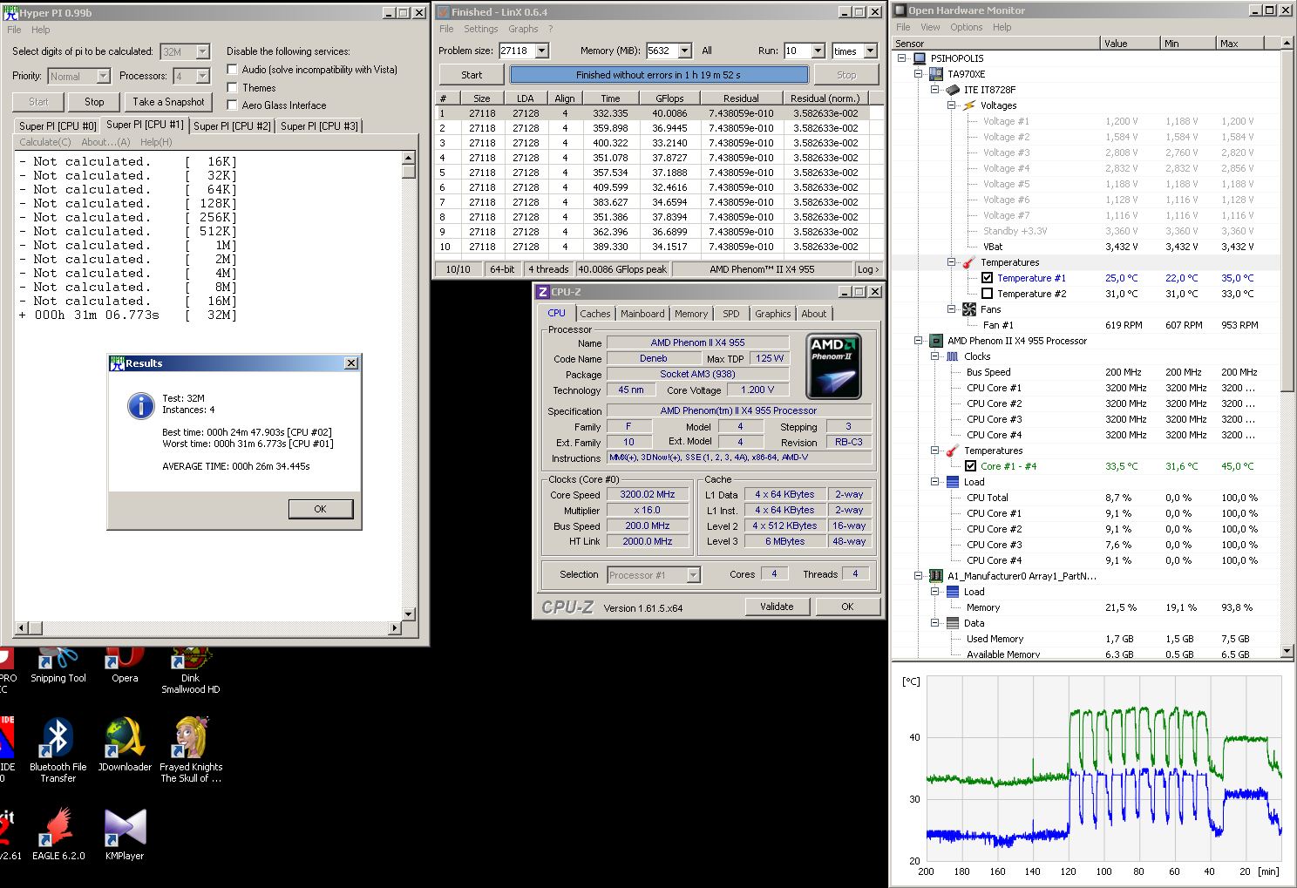
Task: Open the Problem size dropdown in LinX
Action: (541, 51)
